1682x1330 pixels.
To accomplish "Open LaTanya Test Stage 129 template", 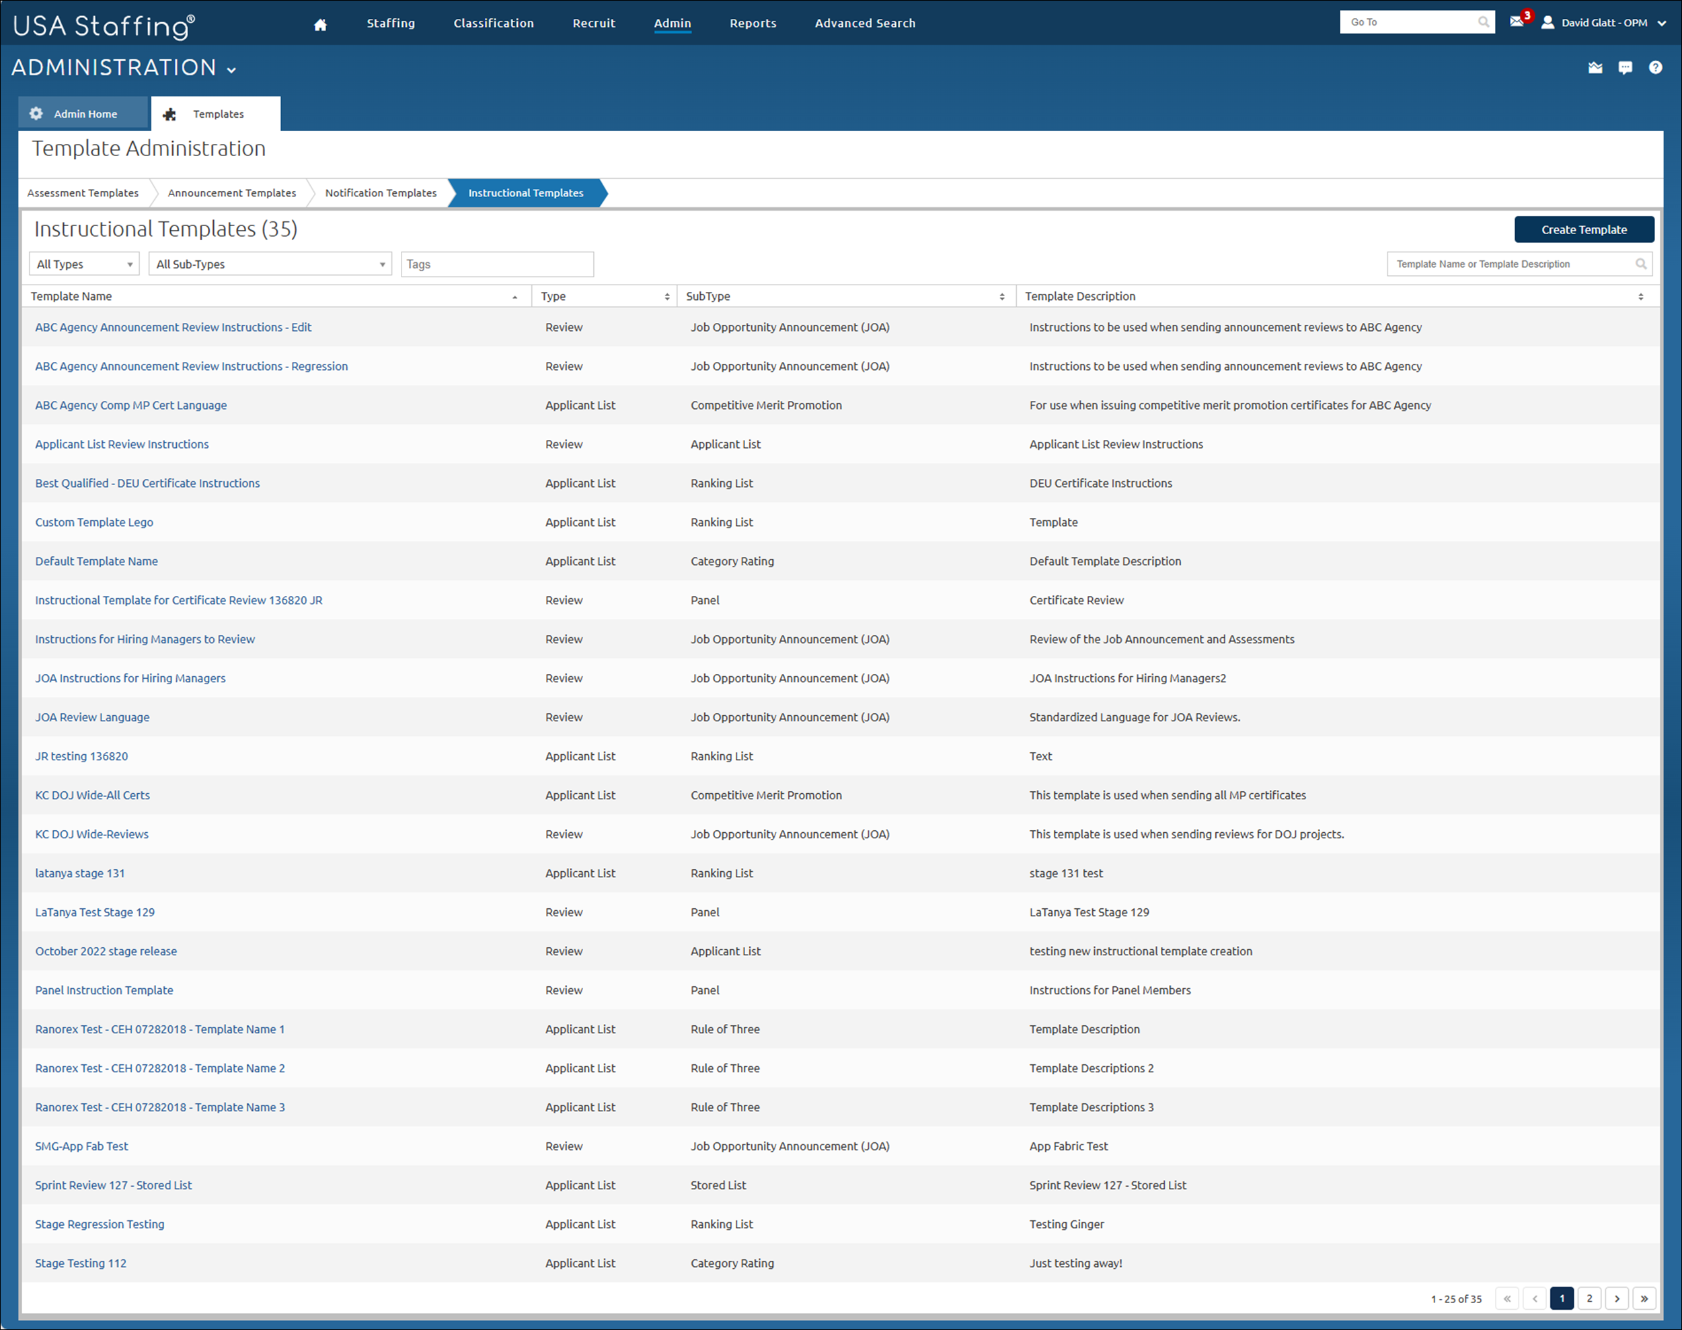I will click(95, 913).
